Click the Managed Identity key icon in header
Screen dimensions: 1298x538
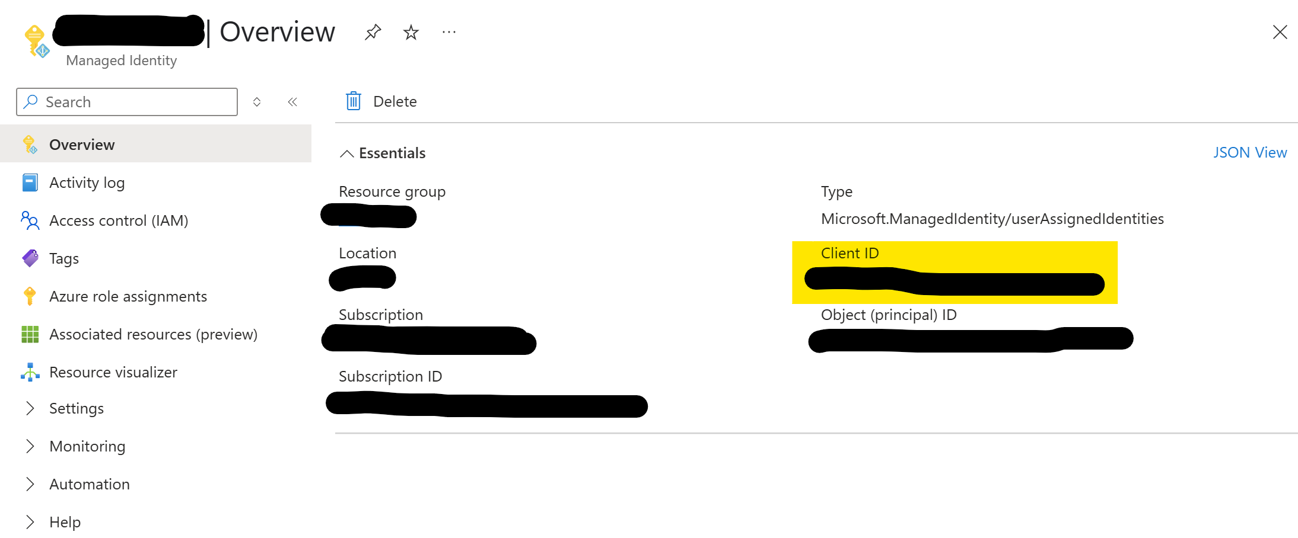coord(36,41)
